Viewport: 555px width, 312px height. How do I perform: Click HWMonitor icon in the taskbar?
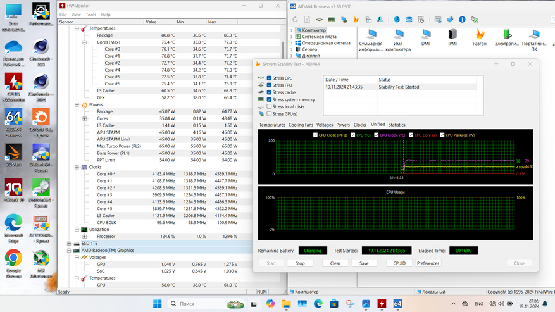click(x=382, y=304)
